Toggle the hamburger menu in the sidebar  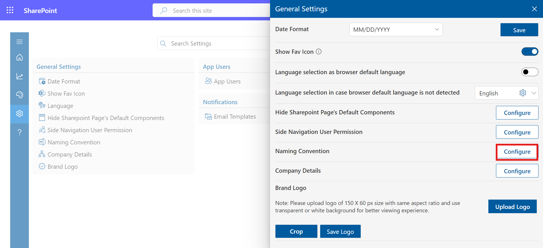tap(20, 42)
